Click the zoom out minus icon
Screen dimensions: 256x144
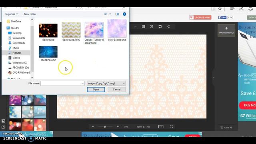tap(93, 127)
